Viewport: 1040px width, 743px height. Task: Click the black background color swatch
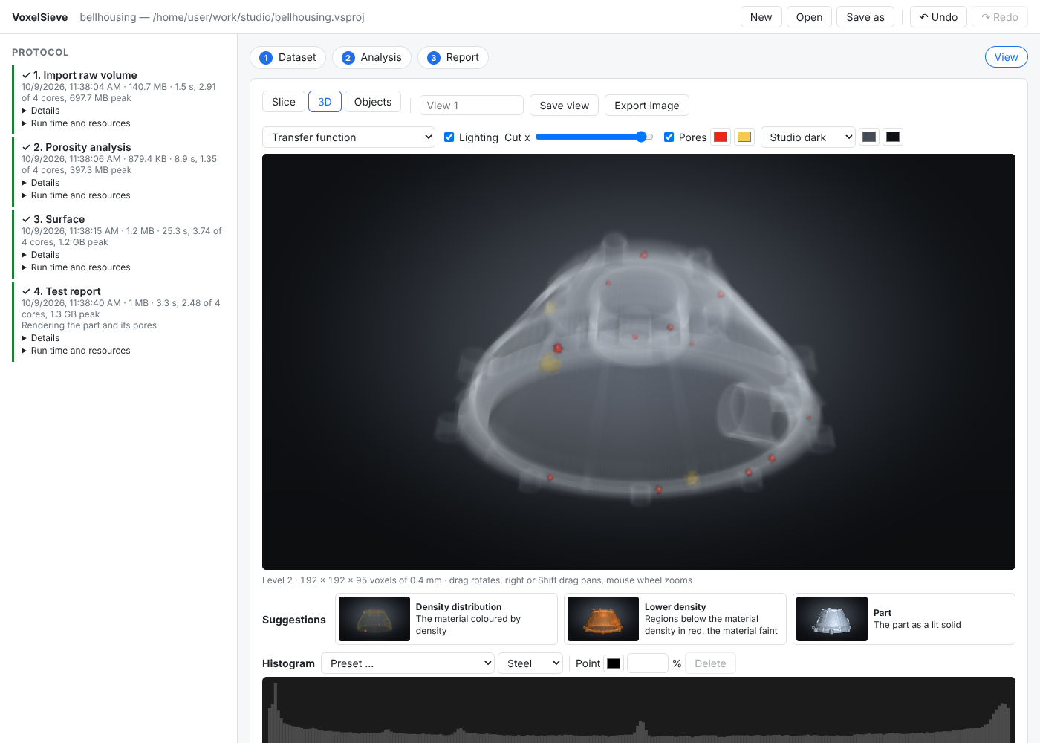point(893,137)
